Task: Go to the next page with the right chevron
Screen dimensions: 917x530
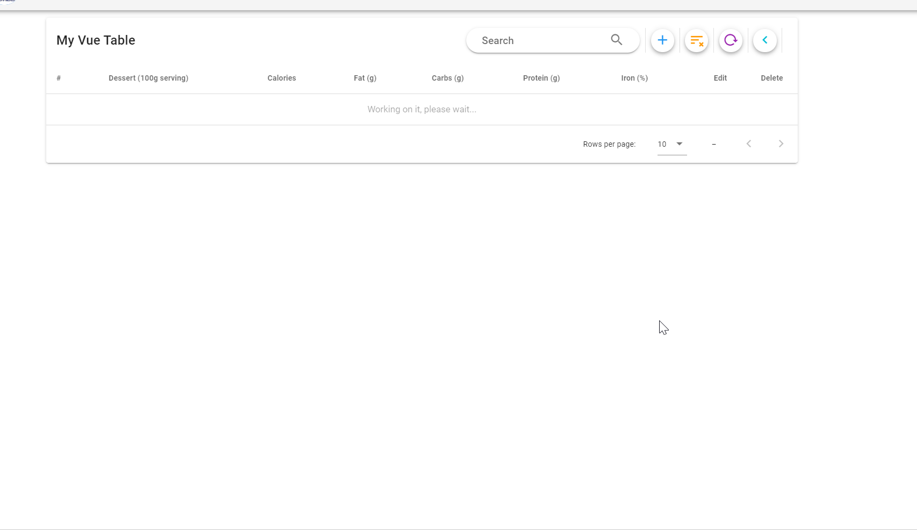Action: [x=781, y=144]
